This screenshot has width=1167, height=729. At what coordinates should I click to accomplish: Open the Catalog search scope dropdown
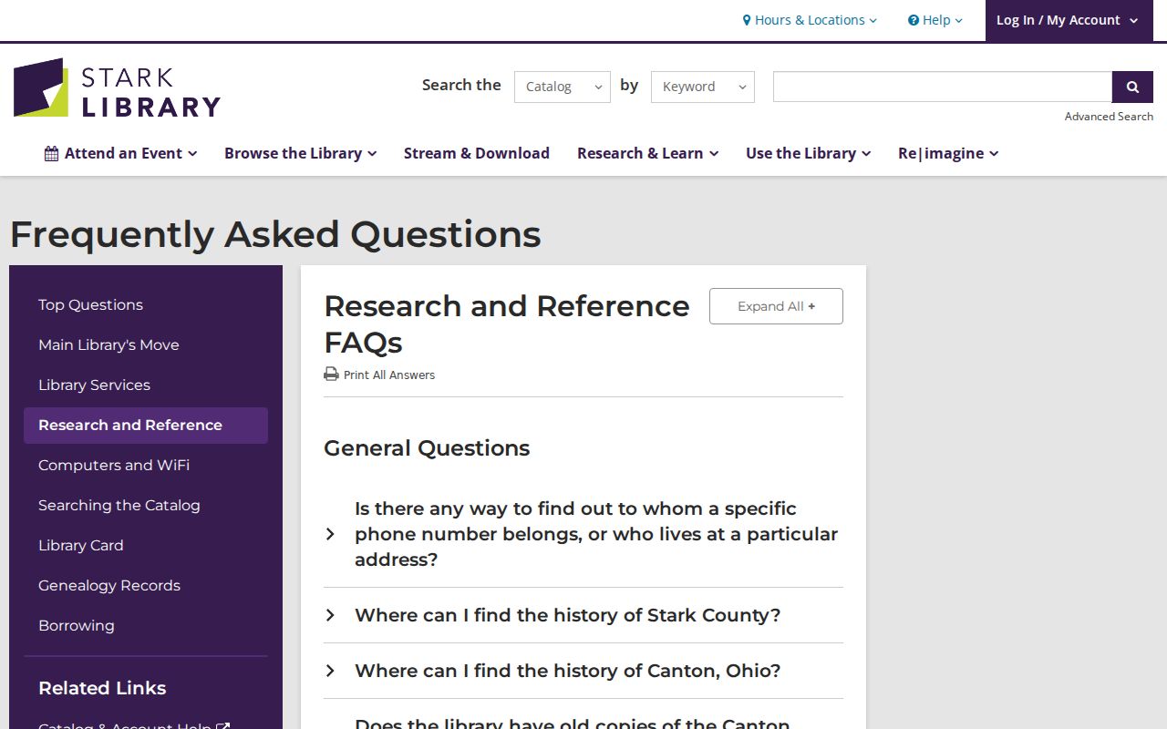click(x=563, y=87)
